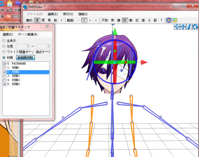
Task: Click the browser undo 恢复 arrow icon
Action: (x=18, y=3)
